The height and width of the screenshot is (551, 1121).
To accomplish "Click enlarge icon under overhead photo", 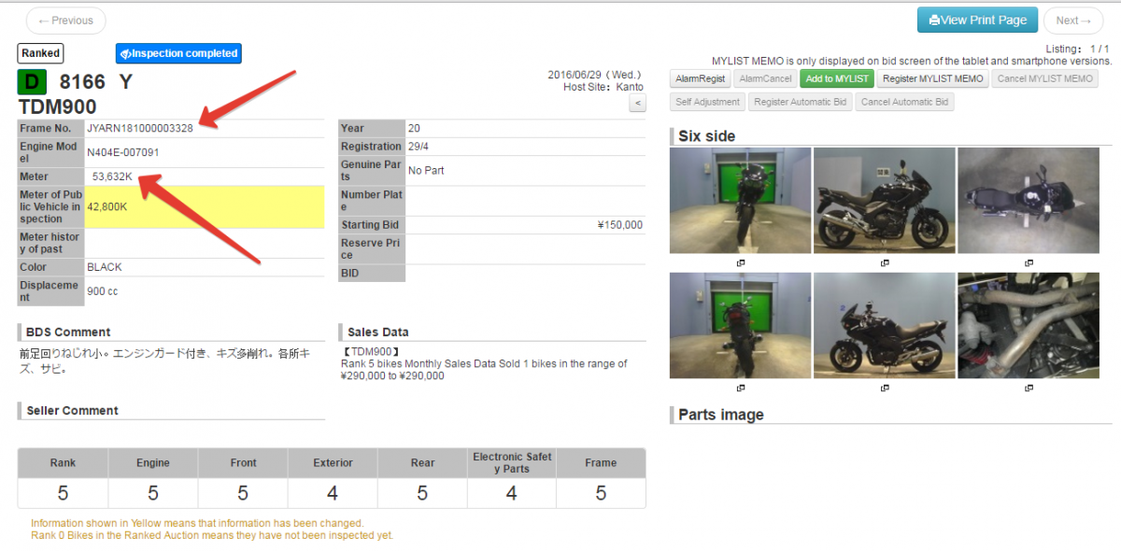I will [x=1029, y=263].
